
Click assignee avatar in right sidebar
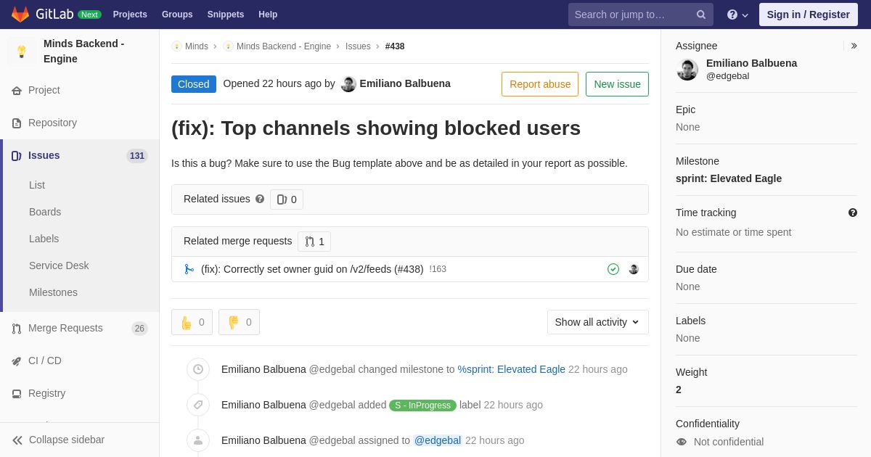pos(687,70)
